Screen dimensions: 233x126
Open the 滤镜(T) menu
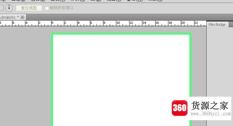(x=58, y=0)
